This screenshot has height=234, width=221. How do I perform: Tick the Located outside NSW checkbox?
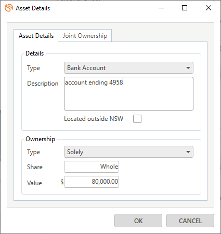[x=137, y=119]
